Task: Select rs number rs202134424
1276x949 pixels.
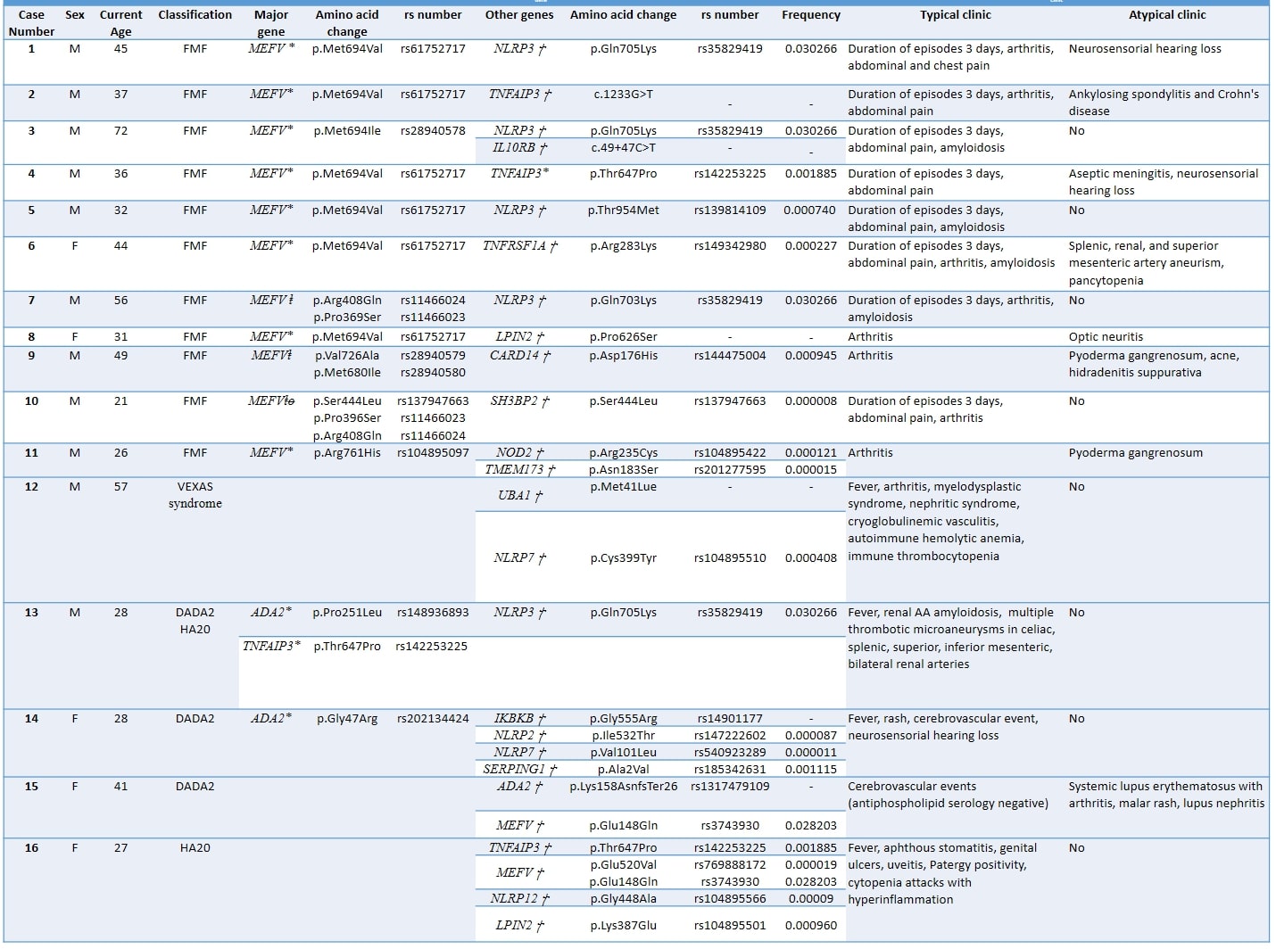Action: [433, 719]
